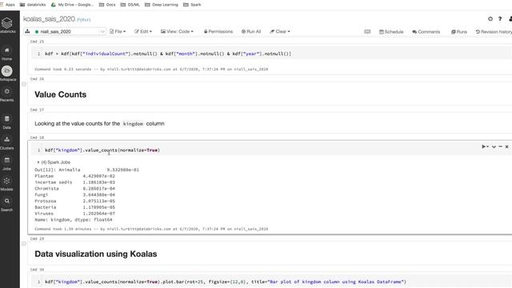The image size is (512, 288).
Task: Click the clock icon at top right
Action: tap(490, 19)
